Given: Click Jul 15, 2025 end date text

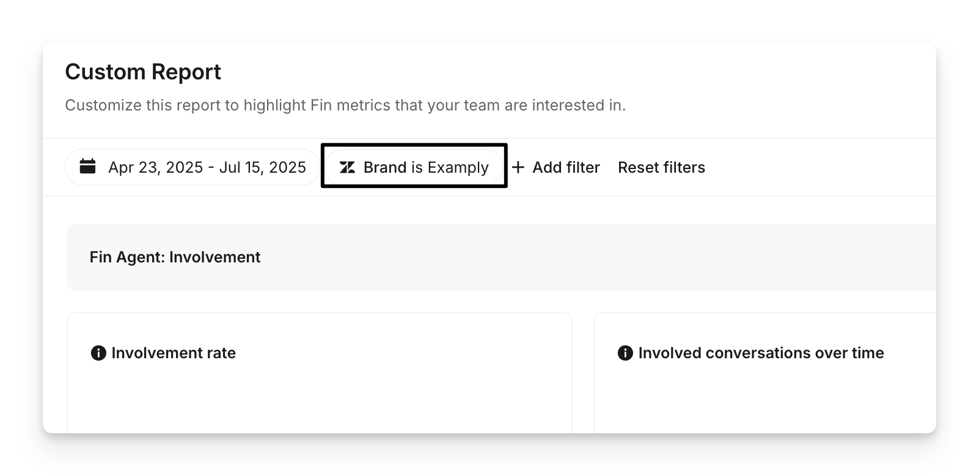Looking at the screenshot, I should (x=263, y=167).
